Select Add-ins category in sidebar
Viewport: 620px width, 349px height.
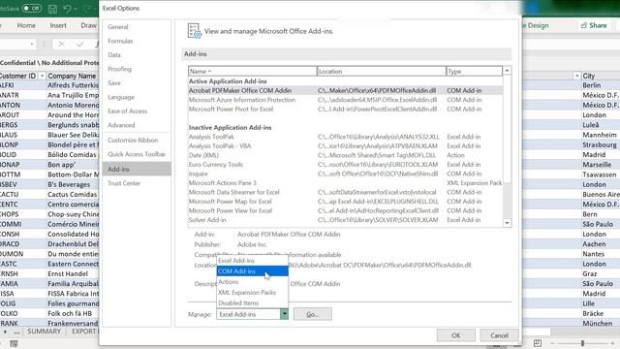coord(137,169)
